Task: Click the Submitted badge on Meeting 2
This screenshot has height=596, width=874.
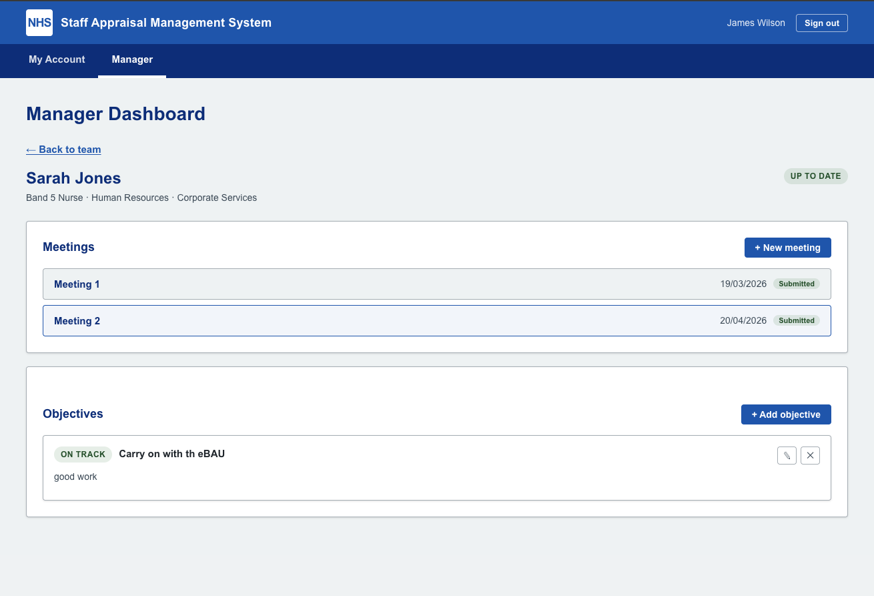Action: click(796, 320)
